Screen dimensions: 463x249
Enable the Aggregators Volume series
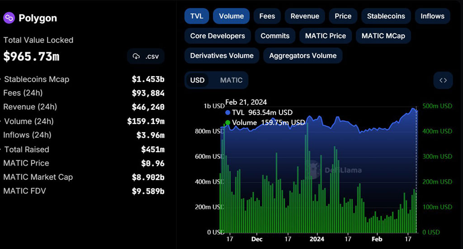[x=302, y=55]
